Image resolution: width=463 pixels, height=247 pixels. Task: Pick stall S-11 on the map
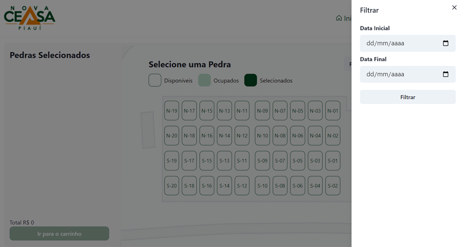coord(242,161)
